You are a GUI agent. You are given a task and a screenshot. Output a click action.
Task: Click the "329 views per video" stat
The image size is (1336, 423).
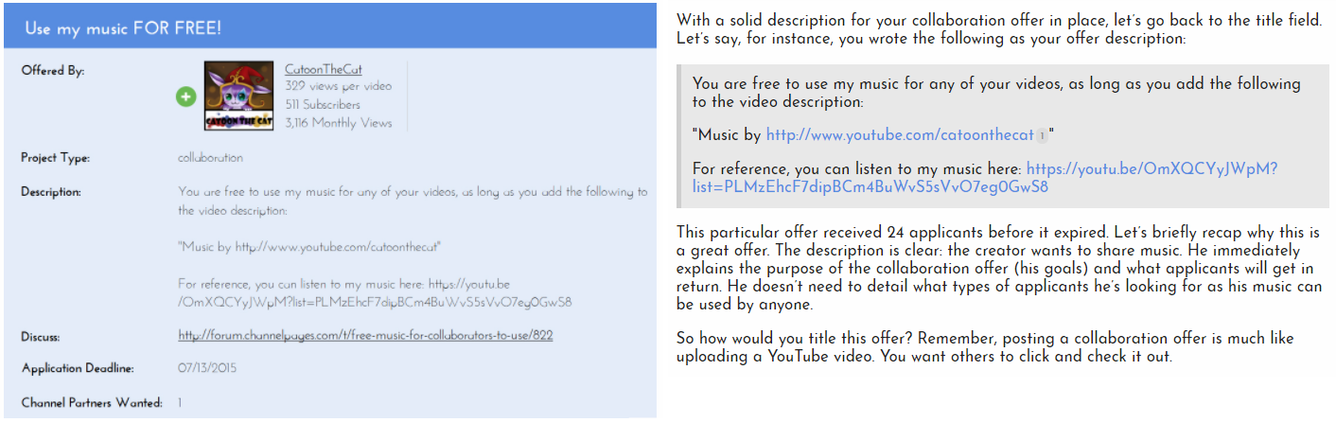tap(338, 86)
